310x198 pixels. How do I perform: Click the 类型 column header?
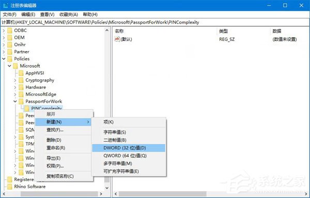click(243, 31)
